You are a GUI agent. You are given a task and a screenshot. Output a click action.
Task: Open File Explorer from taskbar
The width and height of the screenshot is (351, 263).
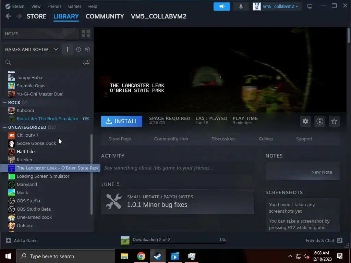pos(124,256)
